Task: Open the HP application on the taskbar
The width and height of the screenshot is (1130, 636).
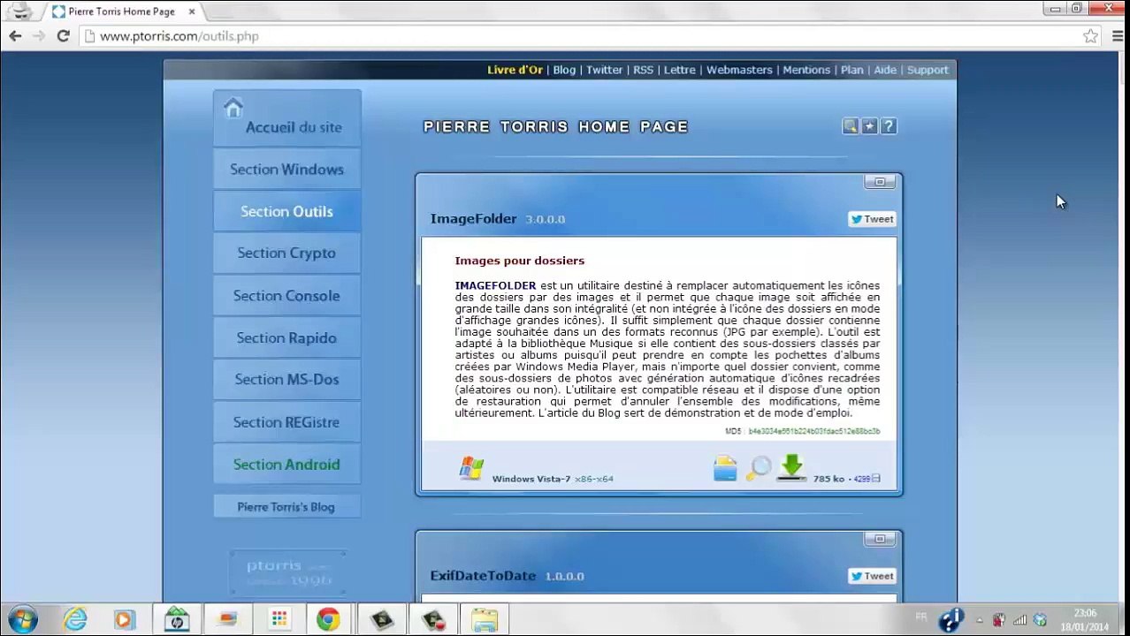Action: (177, 619)
